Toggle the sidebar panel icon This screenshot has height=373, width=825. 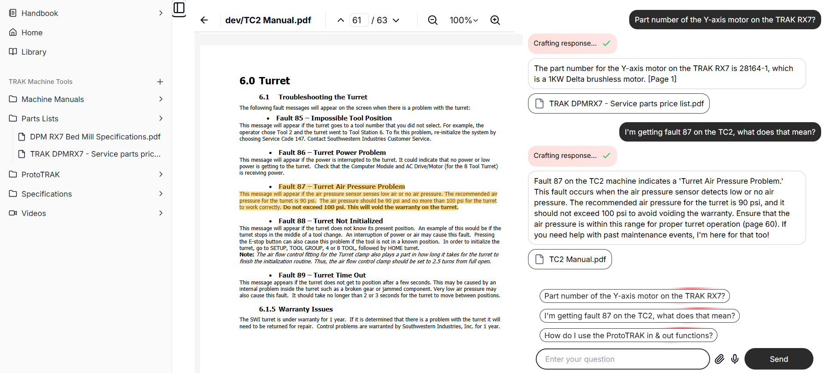[179, 8]
